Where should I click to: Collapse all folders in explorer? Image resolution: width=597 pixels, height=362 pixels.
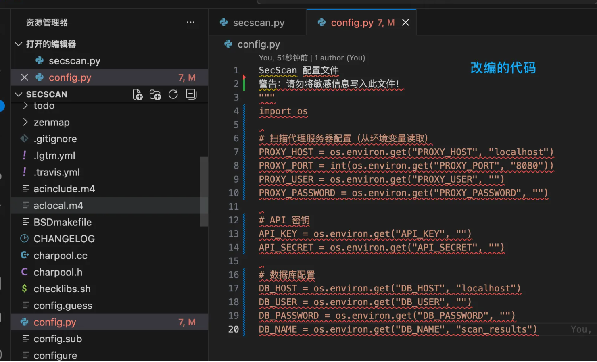[191, 94]
